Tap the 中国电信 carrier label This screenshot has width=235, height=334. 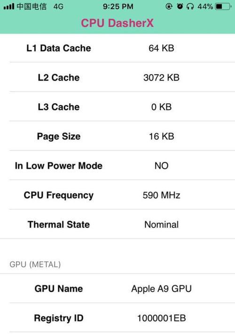coord(31,7)
